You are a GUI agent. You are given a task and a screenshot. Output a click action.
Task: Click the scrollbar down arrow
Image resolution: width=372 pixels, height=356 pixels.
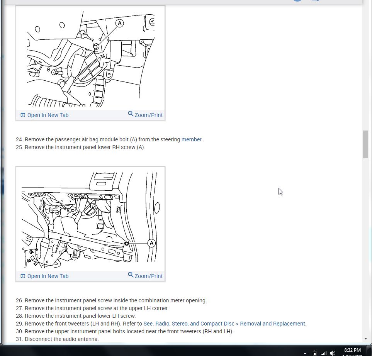(365, 339)
